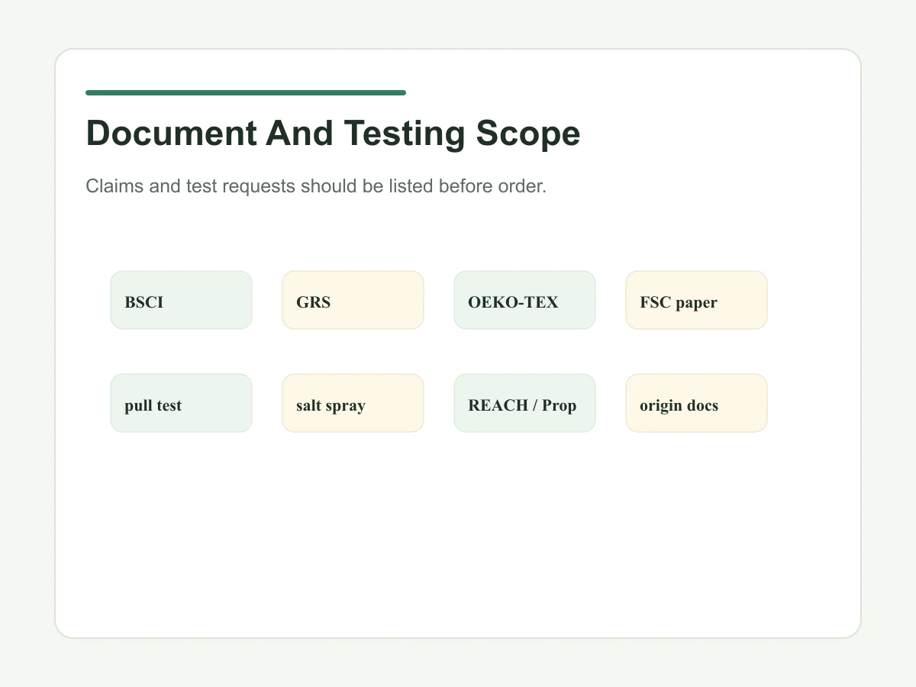916x687 pixels.
Task: Select the origin docs chip
Action: 696,403
